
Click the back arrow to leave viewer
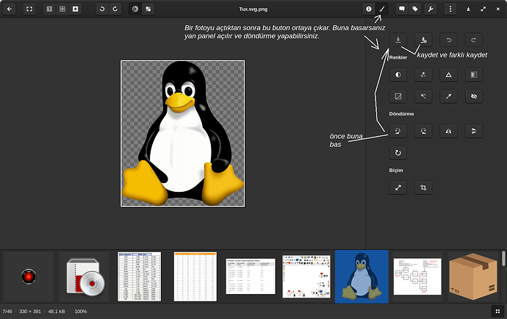pos(10,9)
